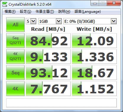Screen dimensions: 123x112
Task: Select the Seq Q32T1 read result 84.92
Action: tap(48, 41)
